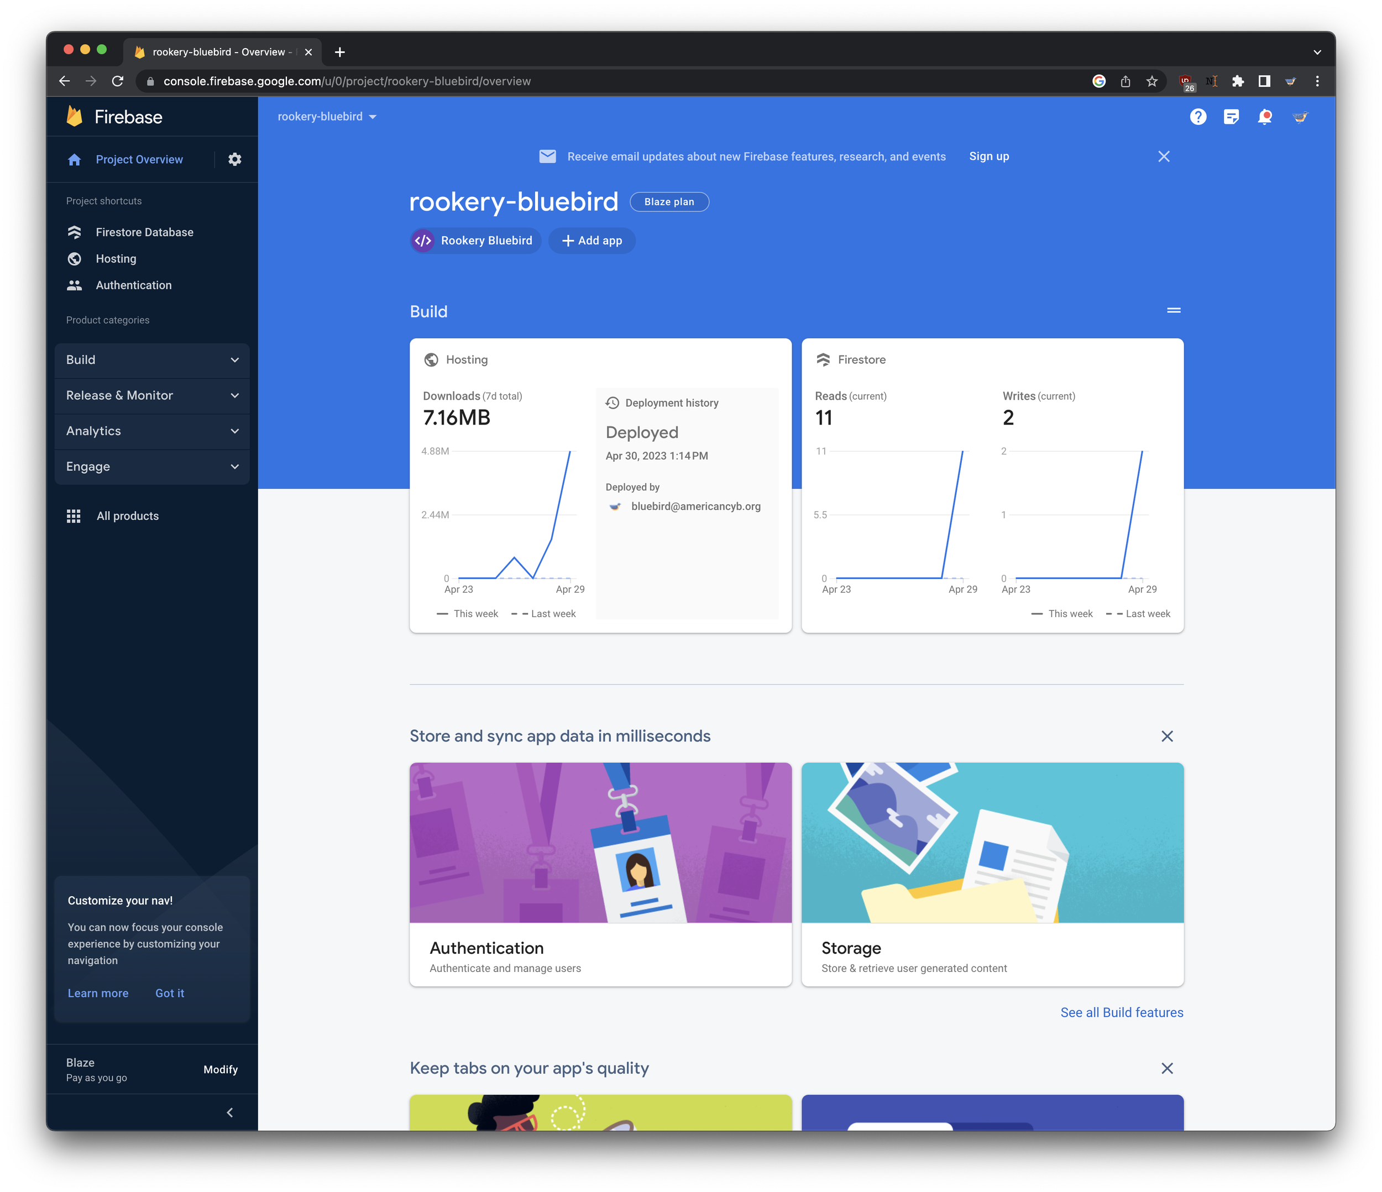Viewport: 1382px width, 1192px height.
Task: Expand the Build product category
Action: point(152,360)
